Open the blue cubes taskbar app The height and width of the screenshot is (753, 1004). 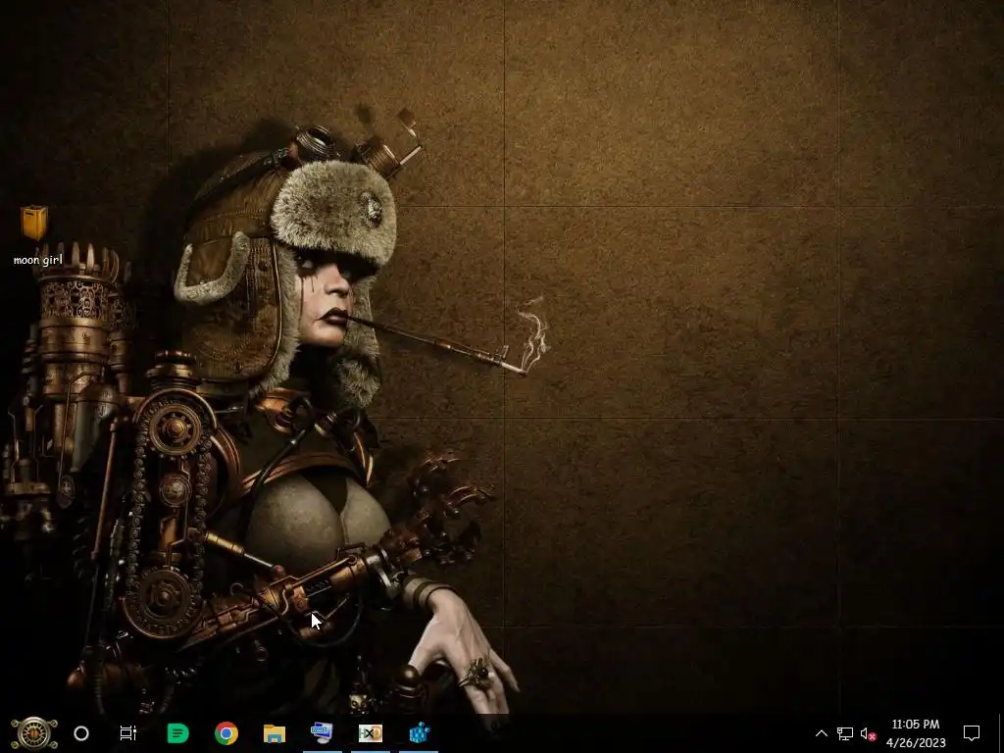coord(419,732)
